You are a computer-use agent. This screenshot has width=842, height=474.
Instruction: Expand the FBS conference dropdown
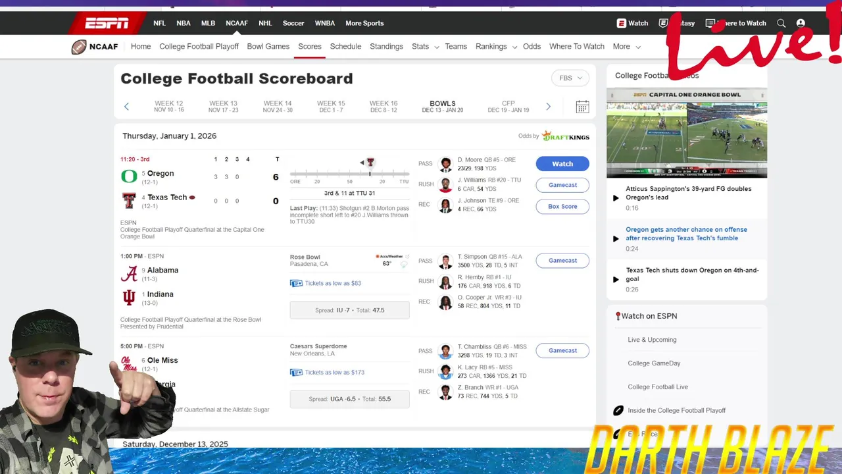coord(570,78)
